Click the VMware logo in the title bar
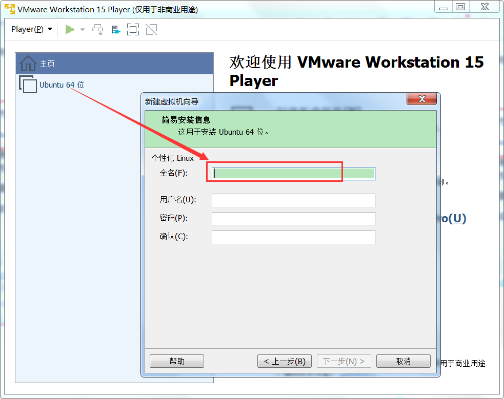504x399 pixels. click(x=9, y=9)
